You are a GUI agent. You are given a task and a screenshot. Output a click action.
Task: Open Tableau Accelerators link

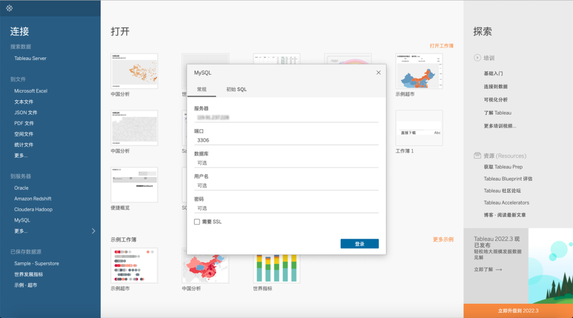tap(507, 202)
